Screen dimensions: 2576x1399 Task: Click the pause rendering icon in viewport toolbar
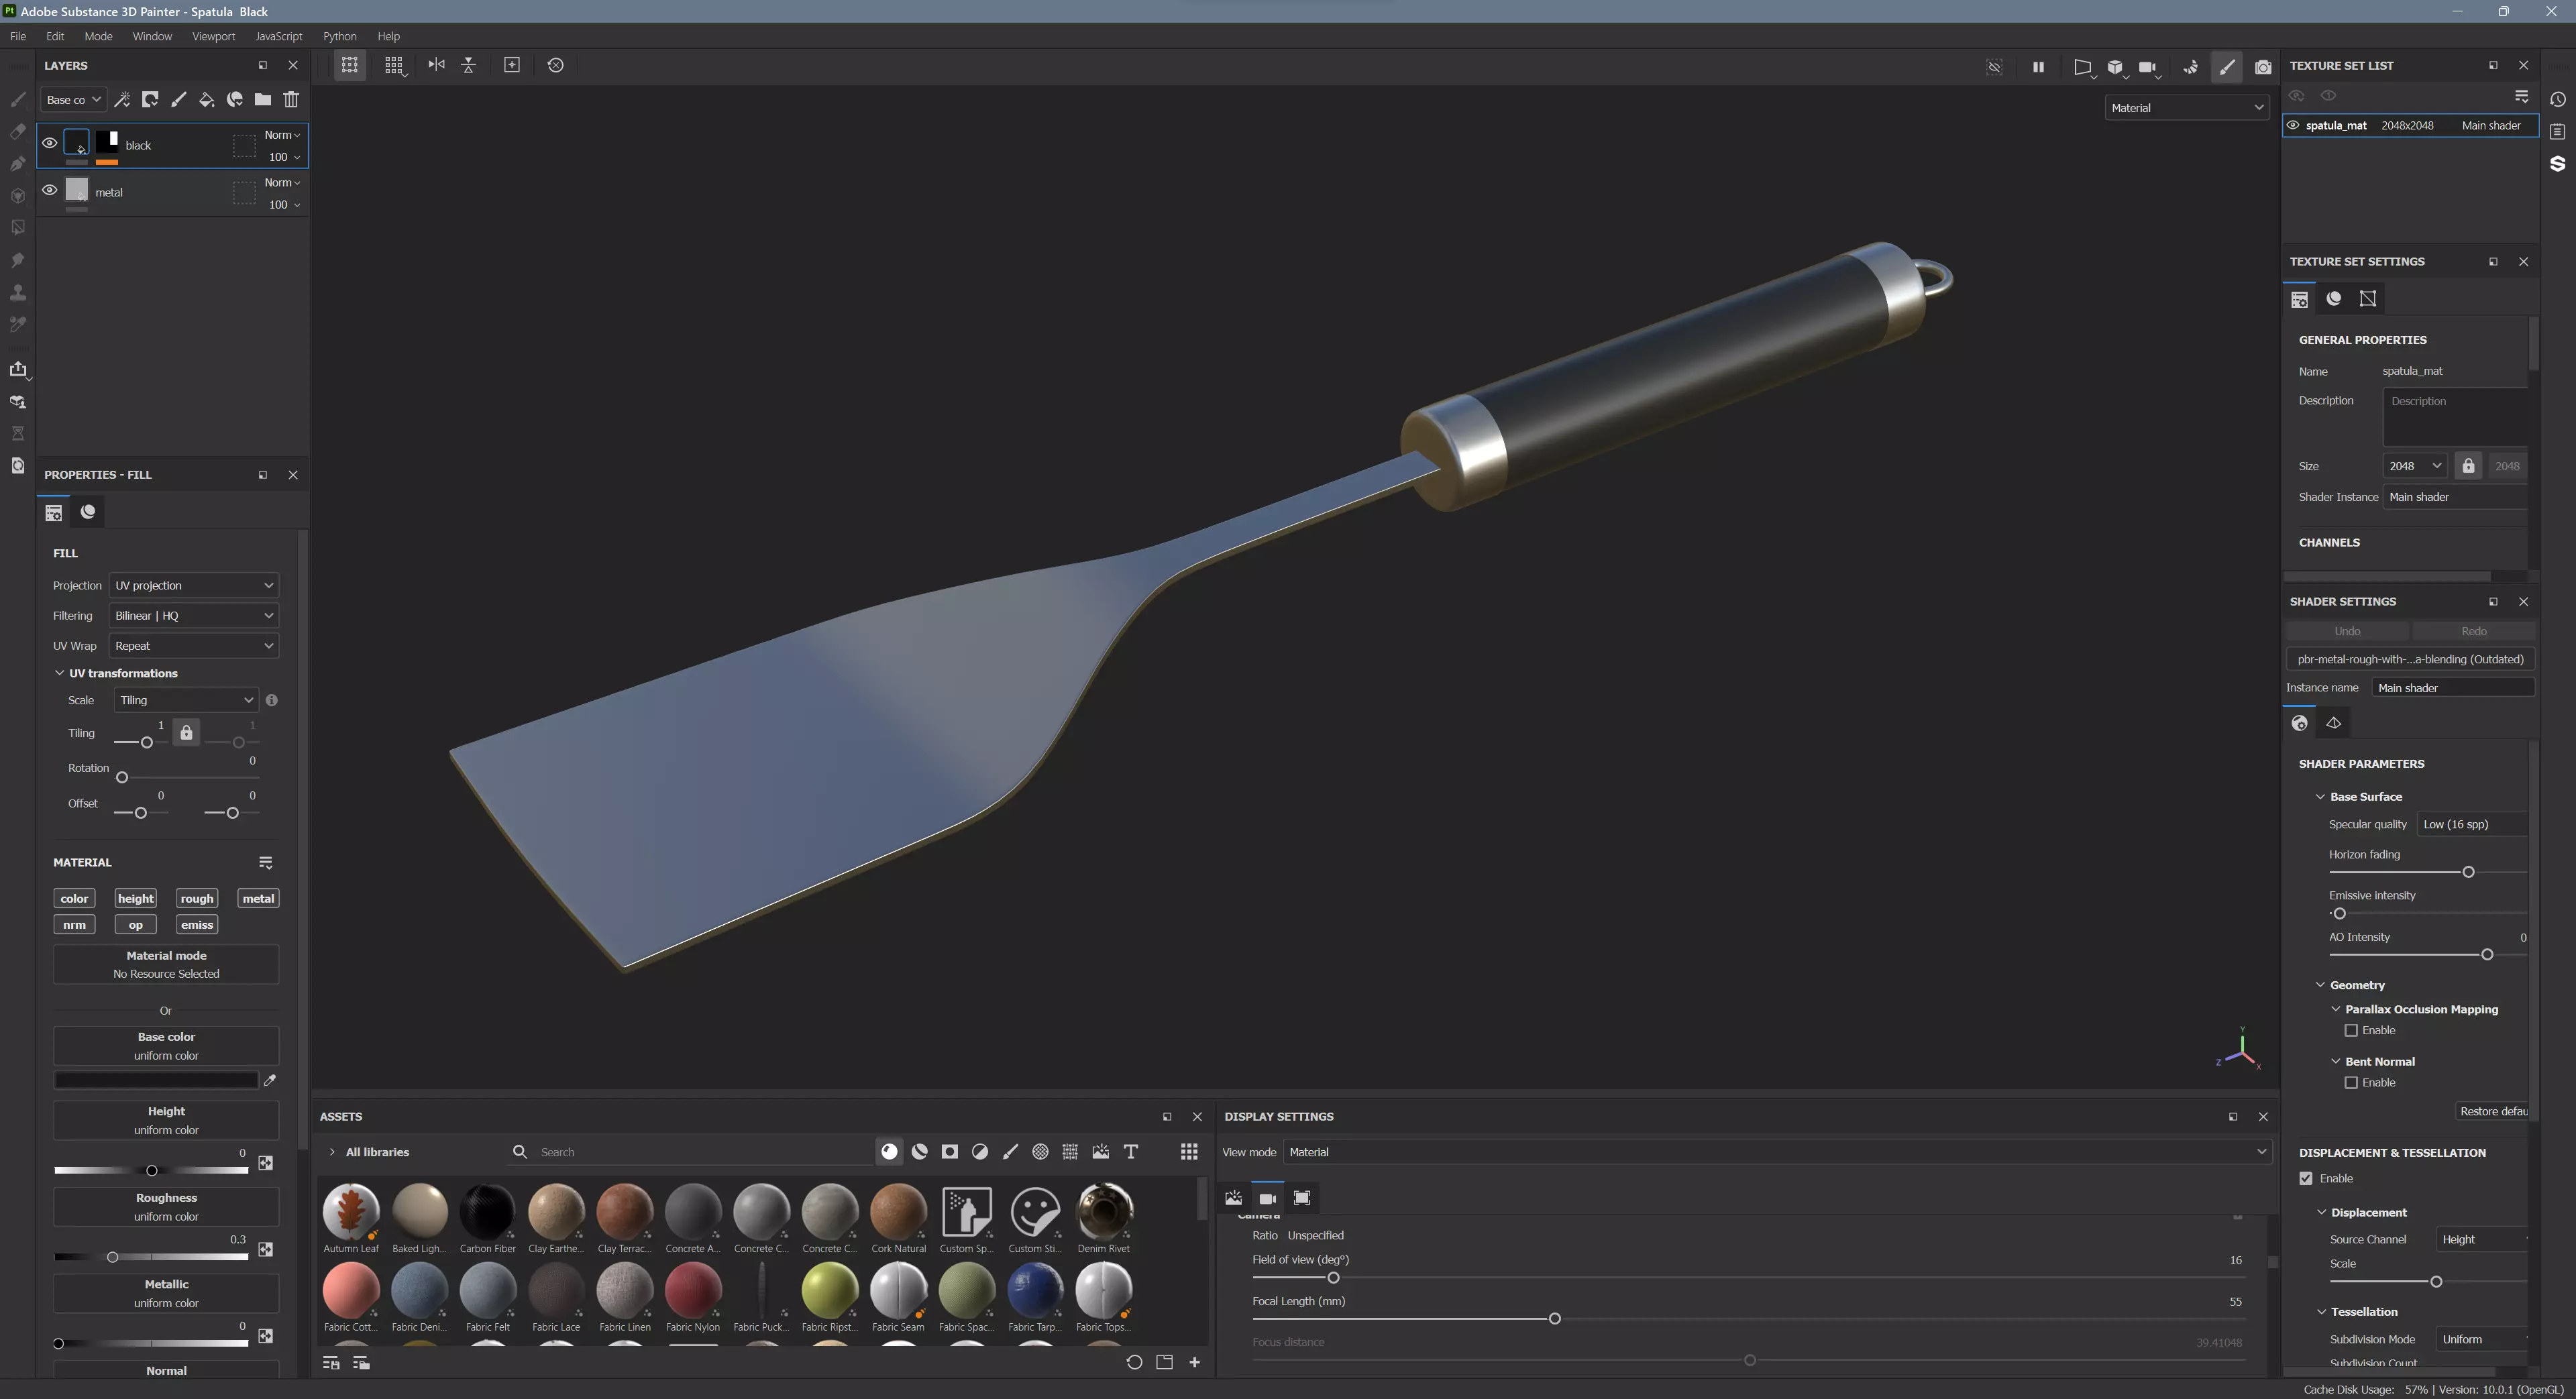[x=2038, y=67]
